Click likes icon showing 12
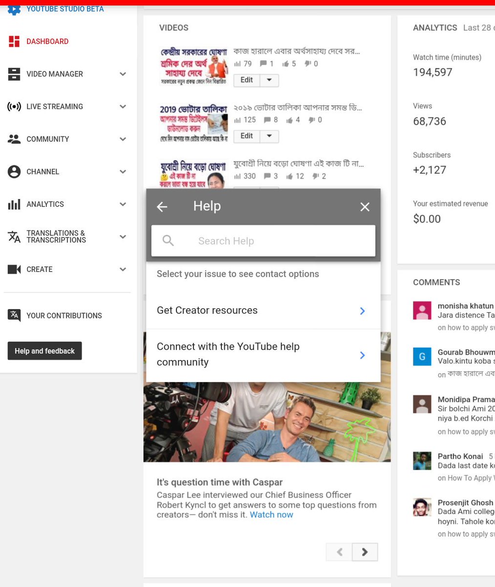The width and height of the screenshot is (495, 587). (290, 176)
